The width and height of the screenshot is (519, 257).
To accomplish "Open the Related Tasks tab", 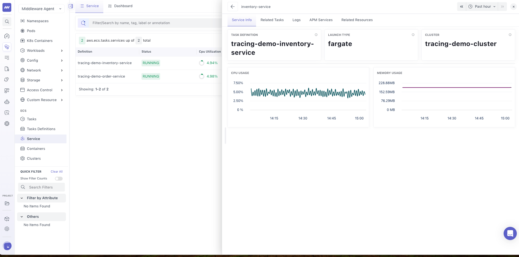I will coord(272,20).
